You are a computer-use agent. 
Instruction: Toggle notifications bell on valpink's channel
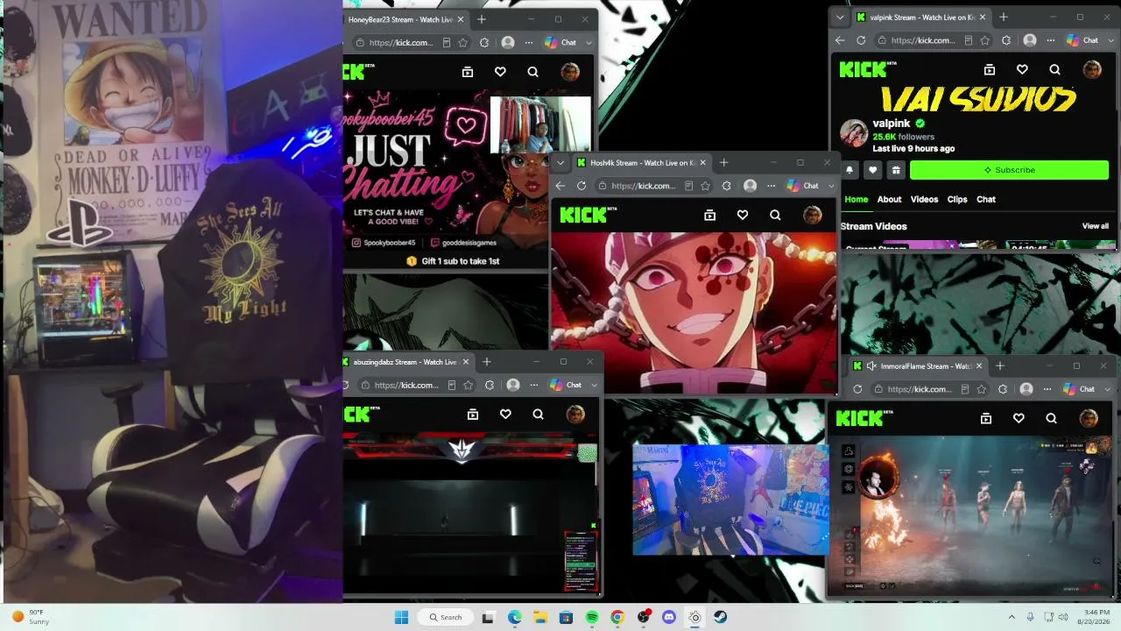point(850,170)
